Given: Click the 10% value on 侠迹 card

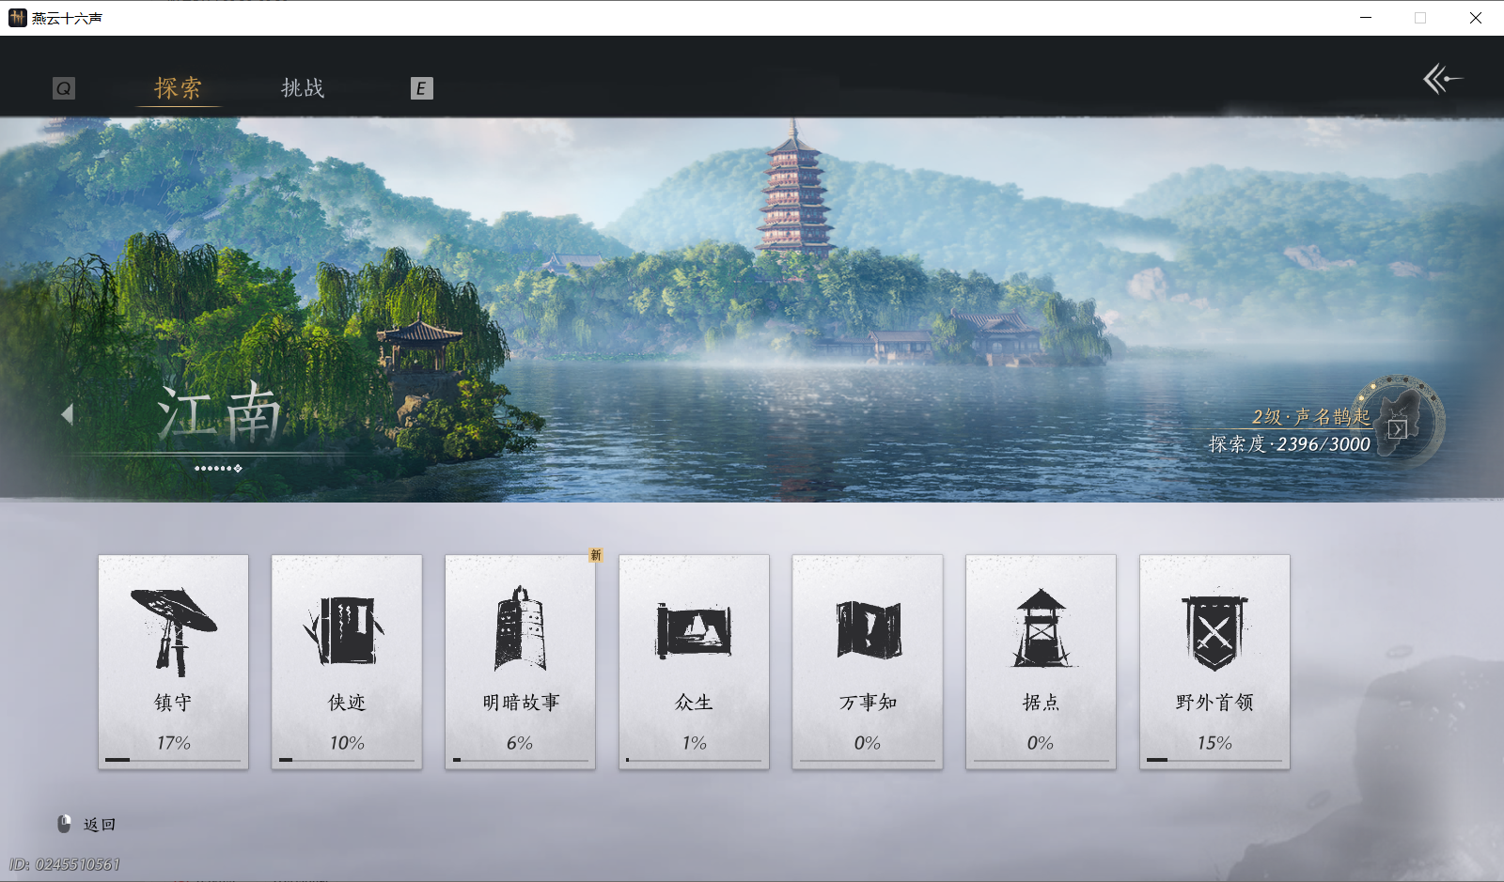Looking at the screenshot, I should pos(347,742).
